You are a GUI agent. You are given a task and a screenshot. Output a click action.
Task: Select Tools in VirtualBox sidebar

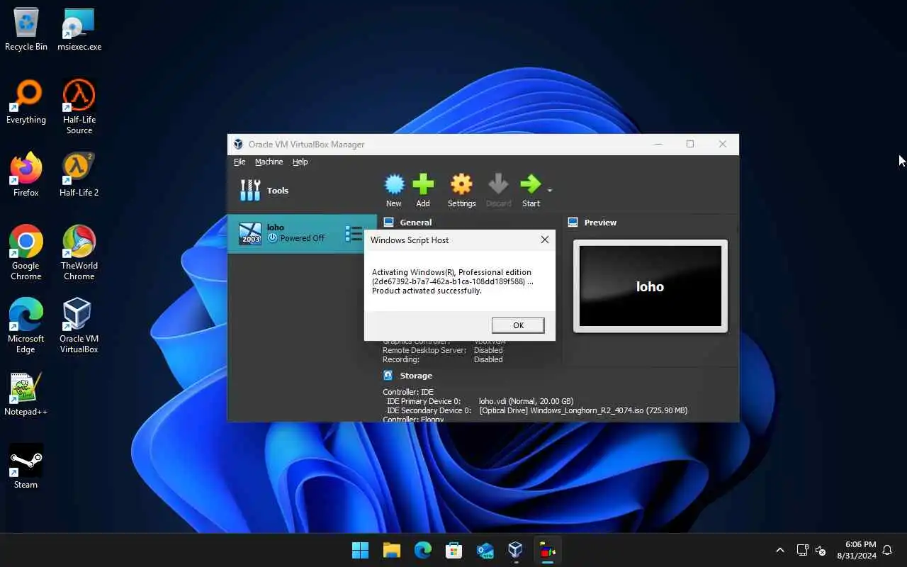click(x=302, y=190)
